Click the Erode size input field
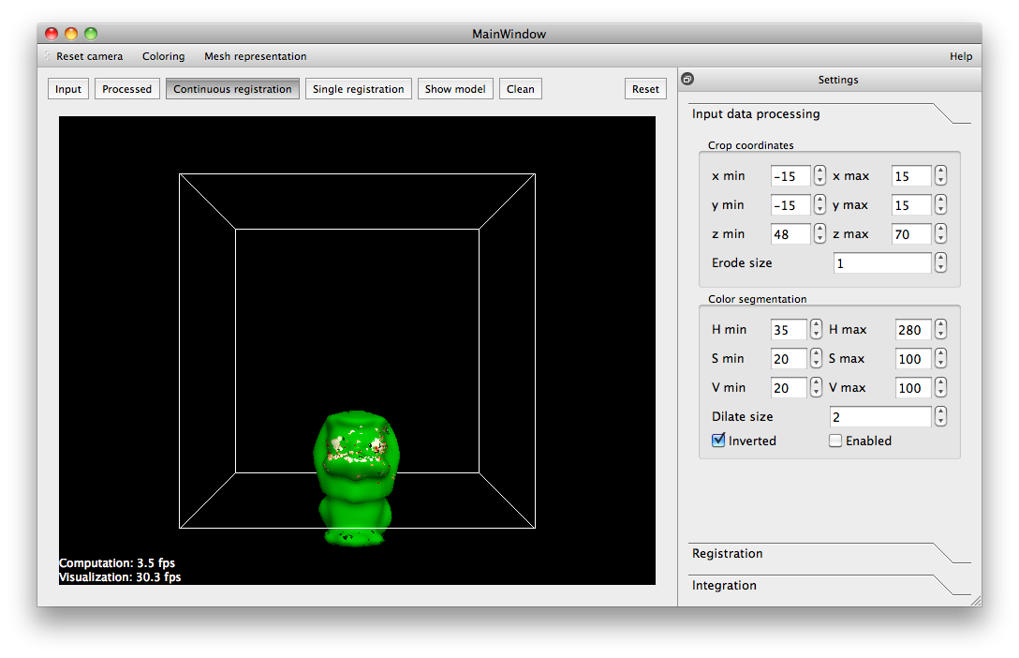This screenshot has width=1019, height=658. 882,263
